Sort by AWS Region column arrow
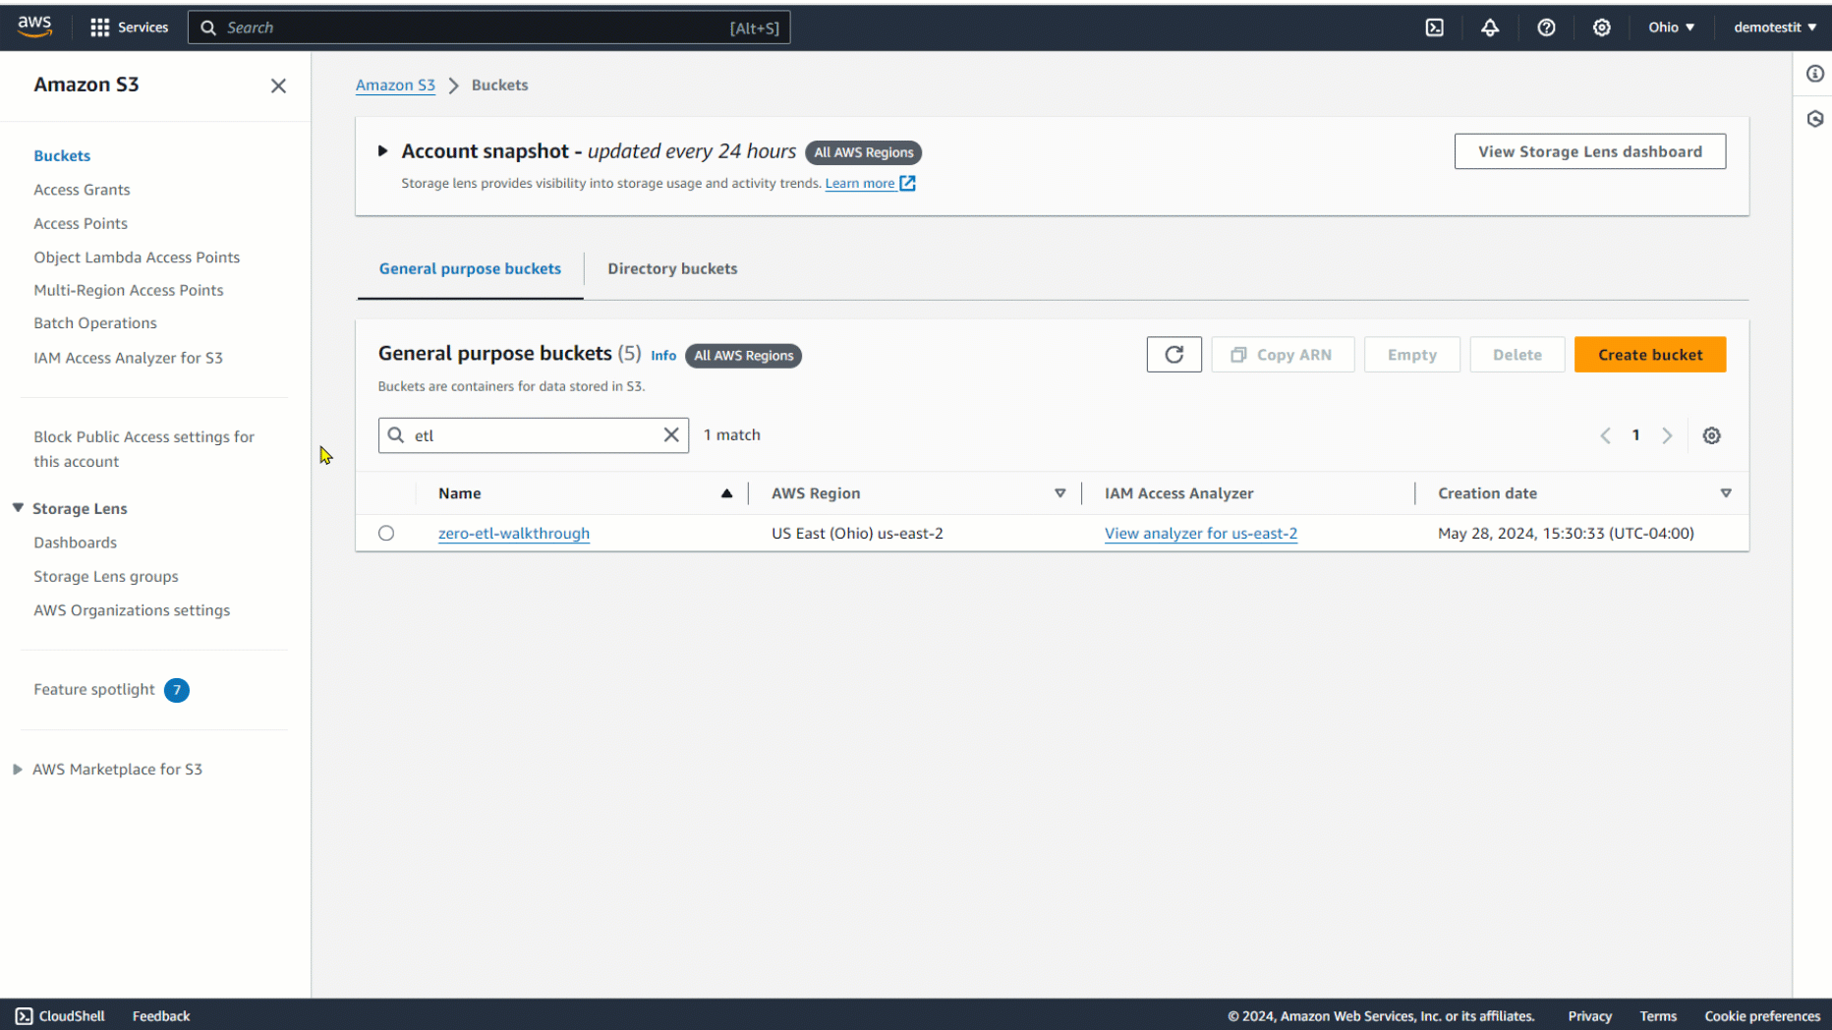 coord(1059,493)
